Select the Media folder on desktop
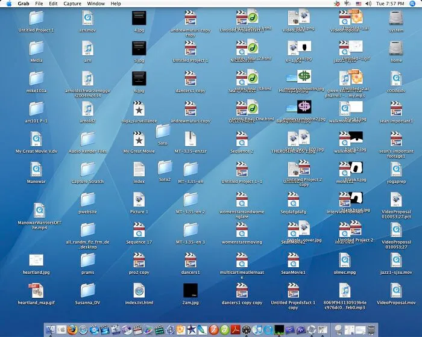422x337 pixels. pyautogui.click(x=36, y=48)
